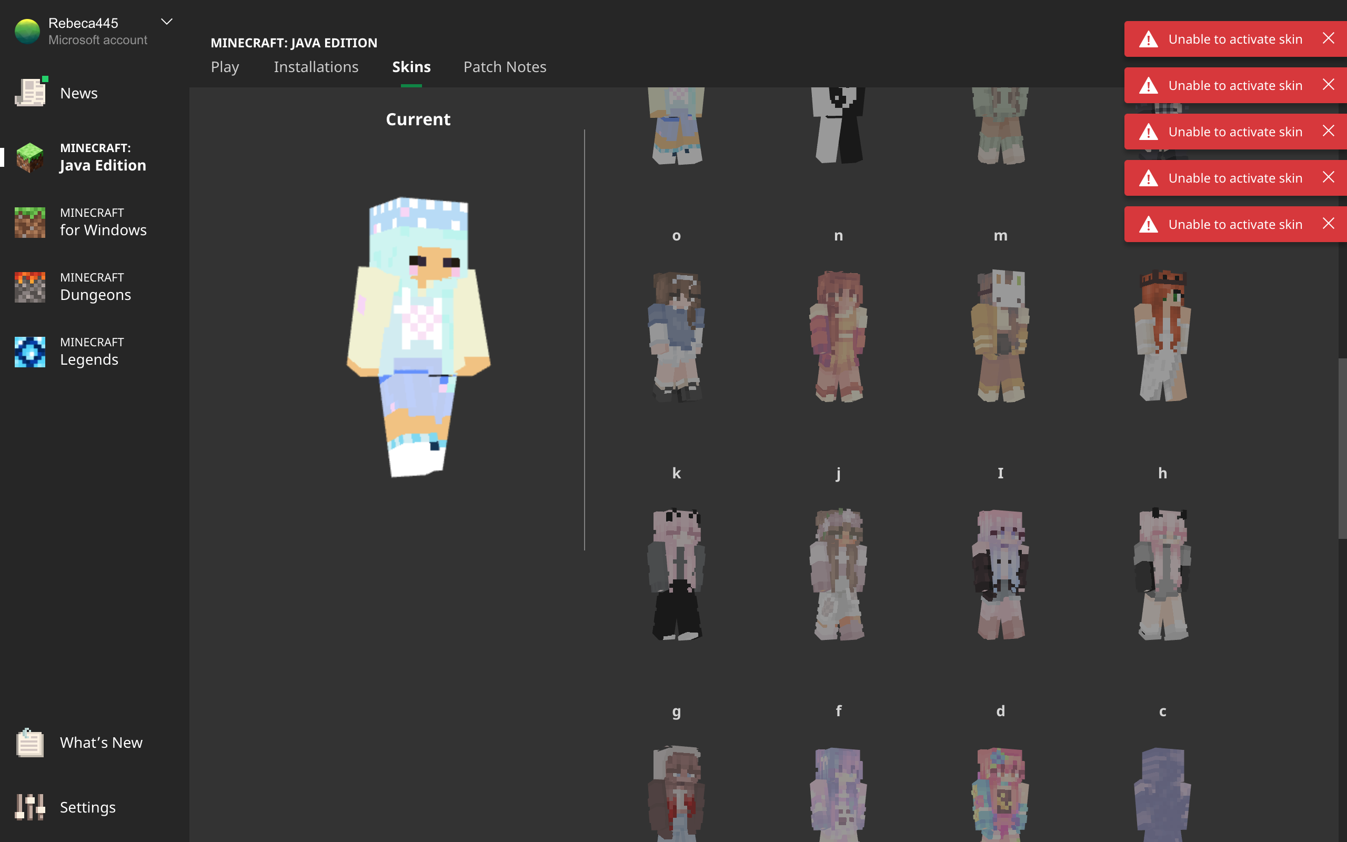This screenshot has height=842, width=1347.
Task: Open the Patch Notes tab
Action: (504, 67)
